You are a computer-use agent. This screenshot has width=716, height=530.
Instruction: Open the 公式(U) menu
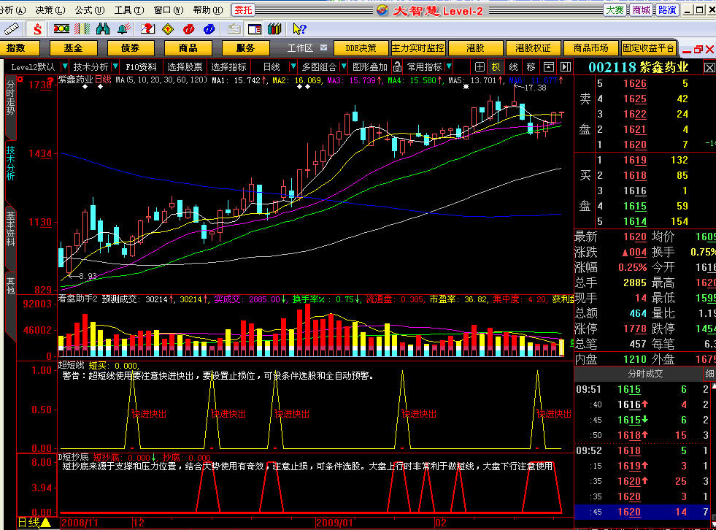tap(90, 9)
